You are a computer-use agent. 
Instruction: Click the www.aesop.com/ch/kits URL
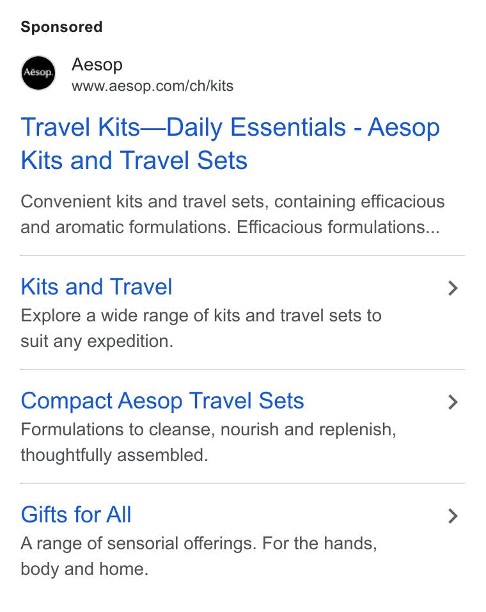[152, 86]
